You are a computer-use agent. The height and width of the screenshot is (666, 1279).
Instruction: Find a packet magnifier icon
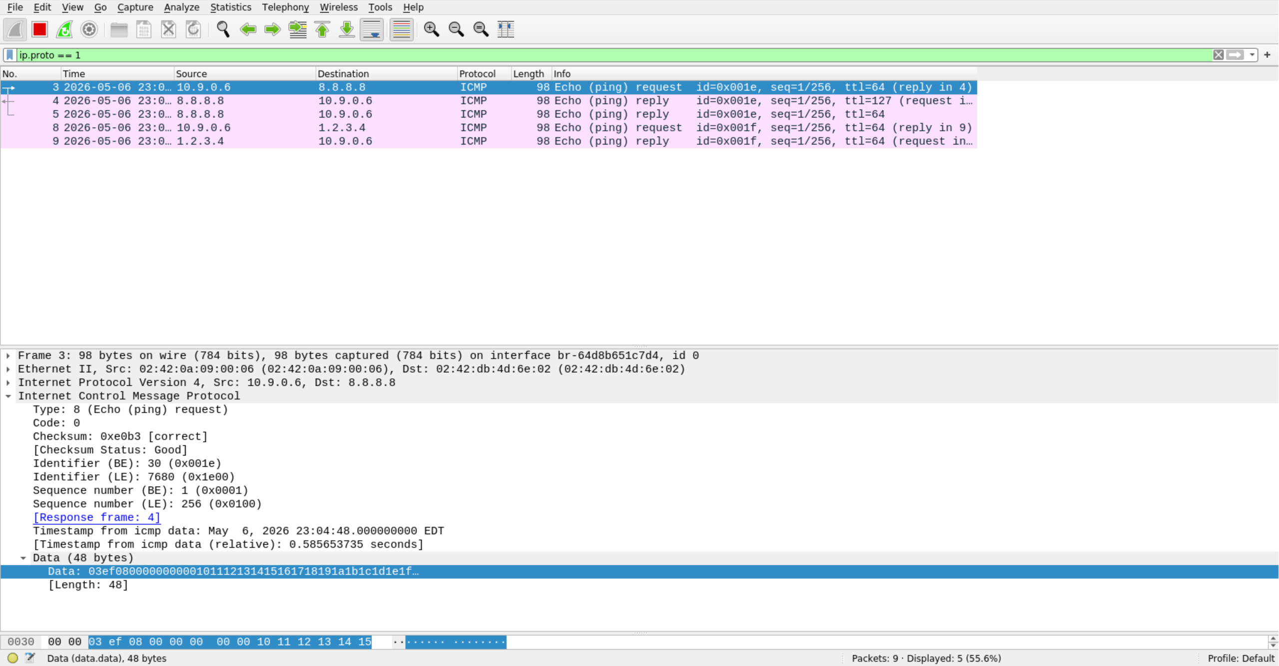(x=223, y=29)
